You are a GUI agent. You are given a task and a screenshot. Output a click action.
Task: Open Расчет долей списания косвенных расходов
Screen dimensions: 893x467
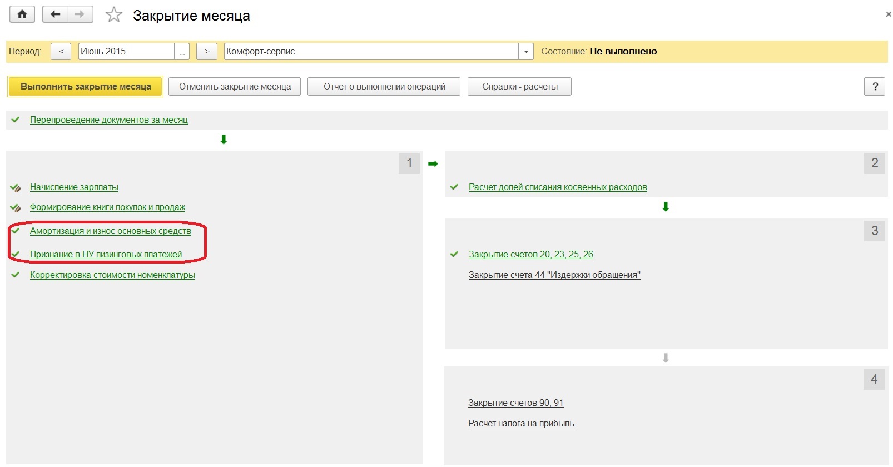click(558, 187)
